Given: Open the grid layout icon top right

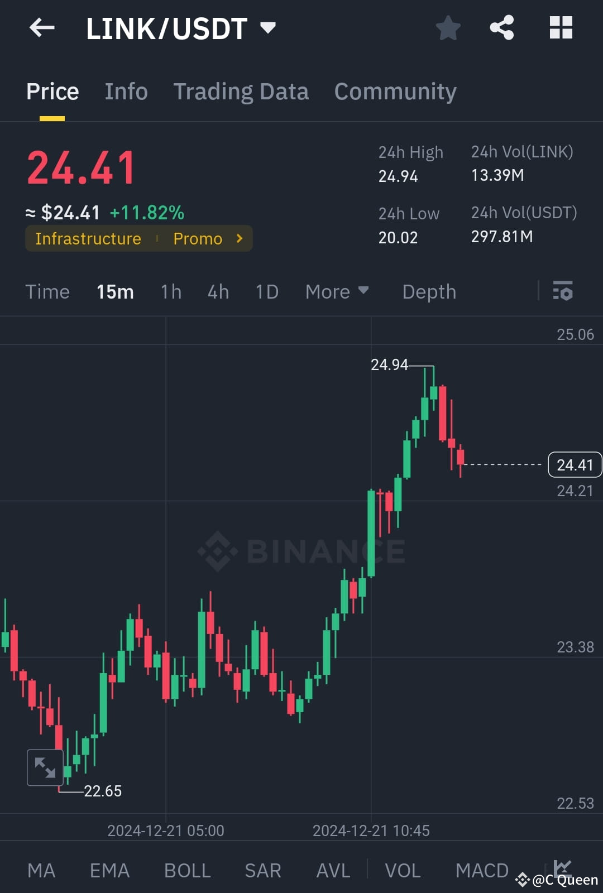Looking at the screenshot, I should (x=560, y=27).
